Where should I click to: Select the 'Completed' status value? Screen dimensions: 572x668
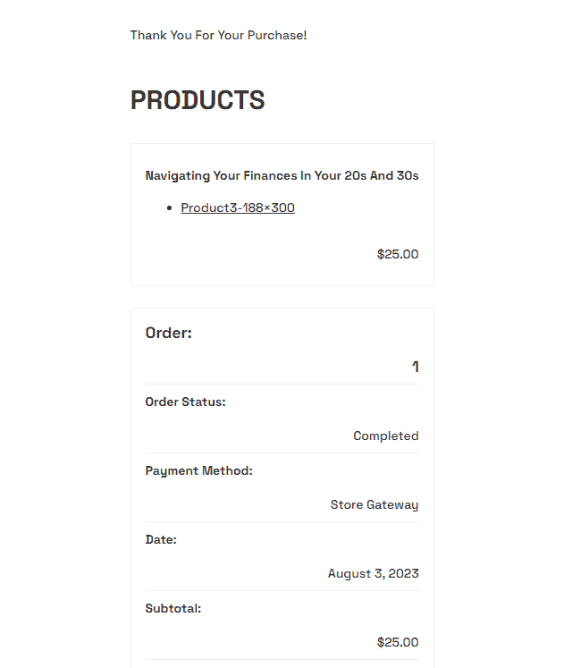coord(386,435)
